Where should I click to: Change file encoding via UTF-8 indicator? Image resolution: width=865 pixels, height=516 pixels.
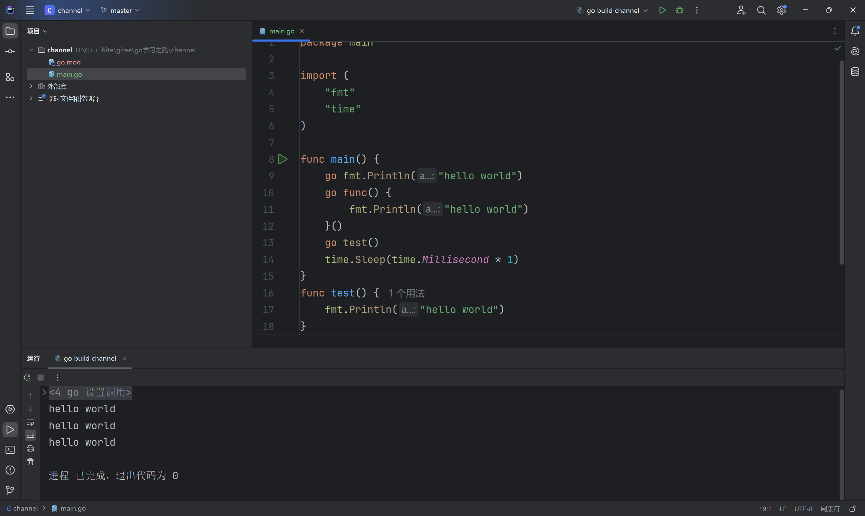coord(804,509)
